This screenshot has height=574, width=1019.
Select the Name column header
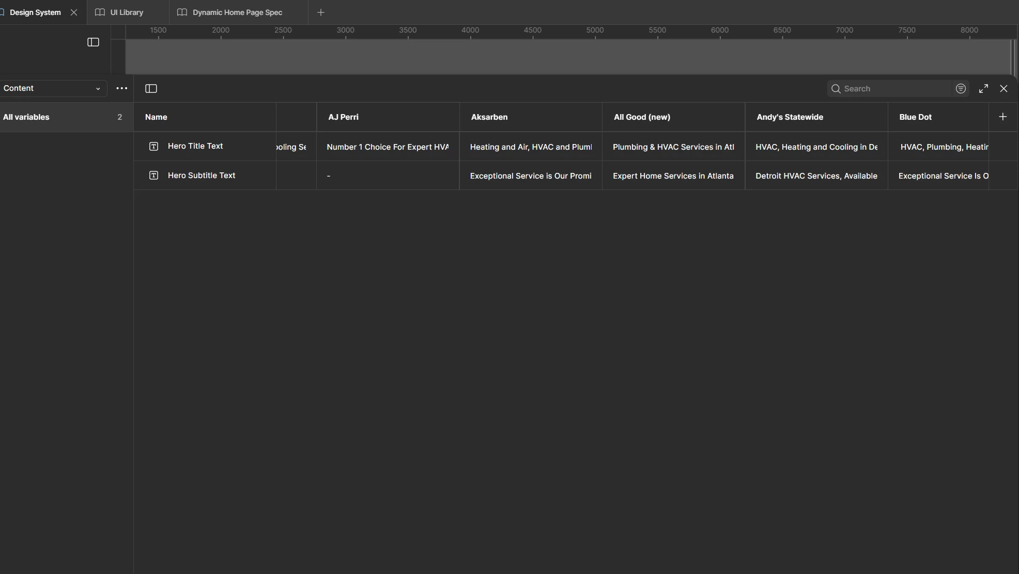coord(205,117)
